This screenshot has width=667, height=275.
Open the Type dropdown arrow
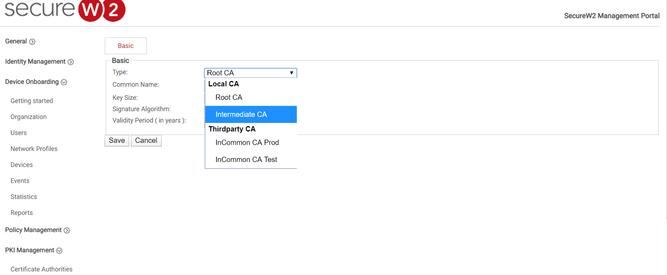pos(291,73)
